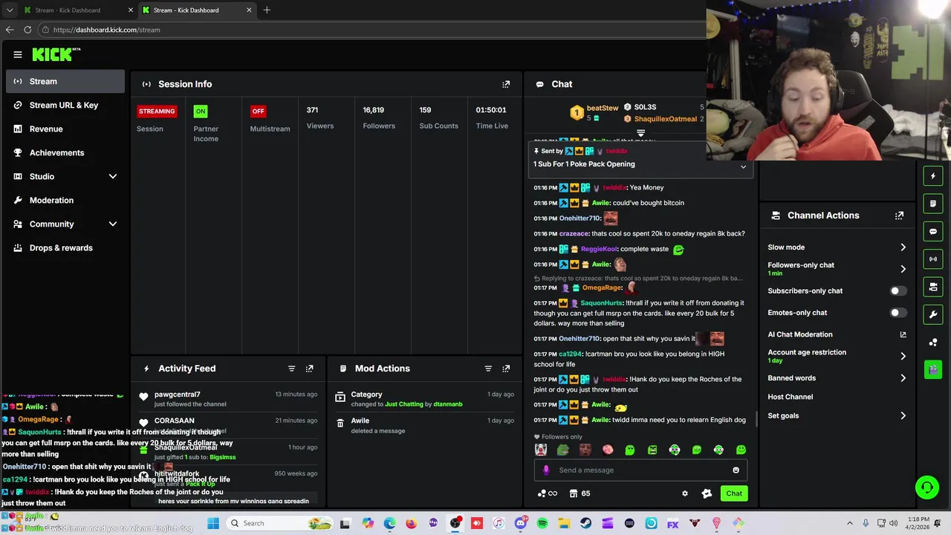Image resolution: width=951 pixels, height=535 pixels.
Task: Expand the pinned Poke Pack Opening message
Action: pos(743,167)
